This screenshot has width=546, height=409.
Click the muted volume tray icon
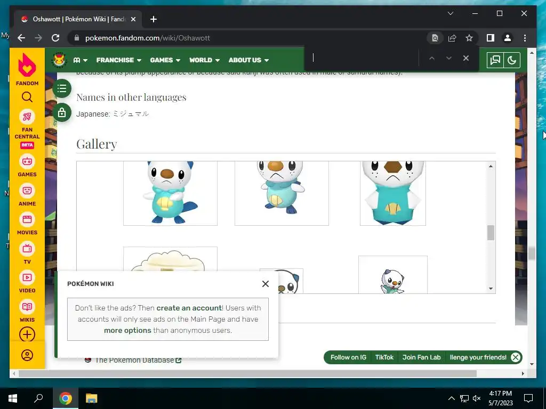tap(477, 398)
